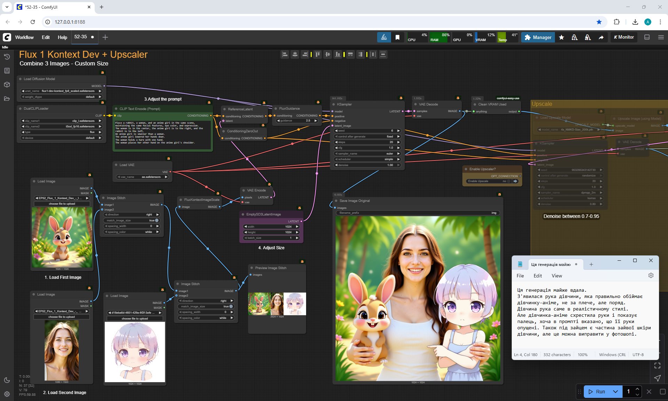Click the align left edges icon

pyautogui.click(x=285, y=54)
